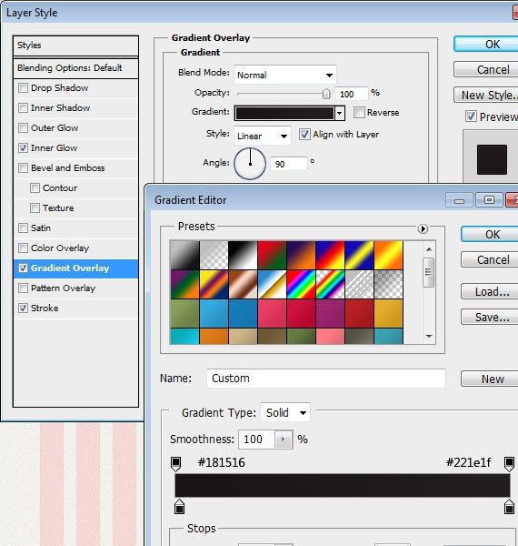Select the golden yellow gradient preset
The height and width of the screenshot is (546, 518).
point(389,313)
